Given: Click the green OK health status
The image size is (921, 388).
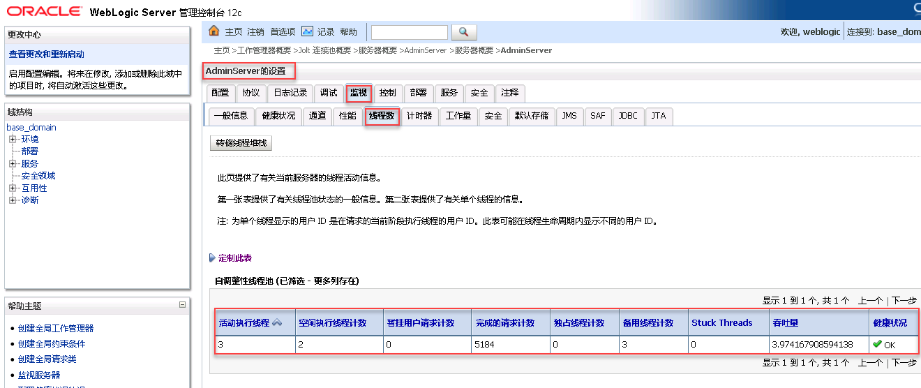Looking at the screenshot, I should [x=884, y=345].
